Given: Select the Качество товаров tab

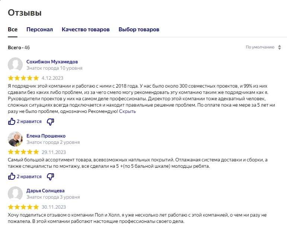Looking at the screenshot, I should pyautogui.click(x=86, y=29).
